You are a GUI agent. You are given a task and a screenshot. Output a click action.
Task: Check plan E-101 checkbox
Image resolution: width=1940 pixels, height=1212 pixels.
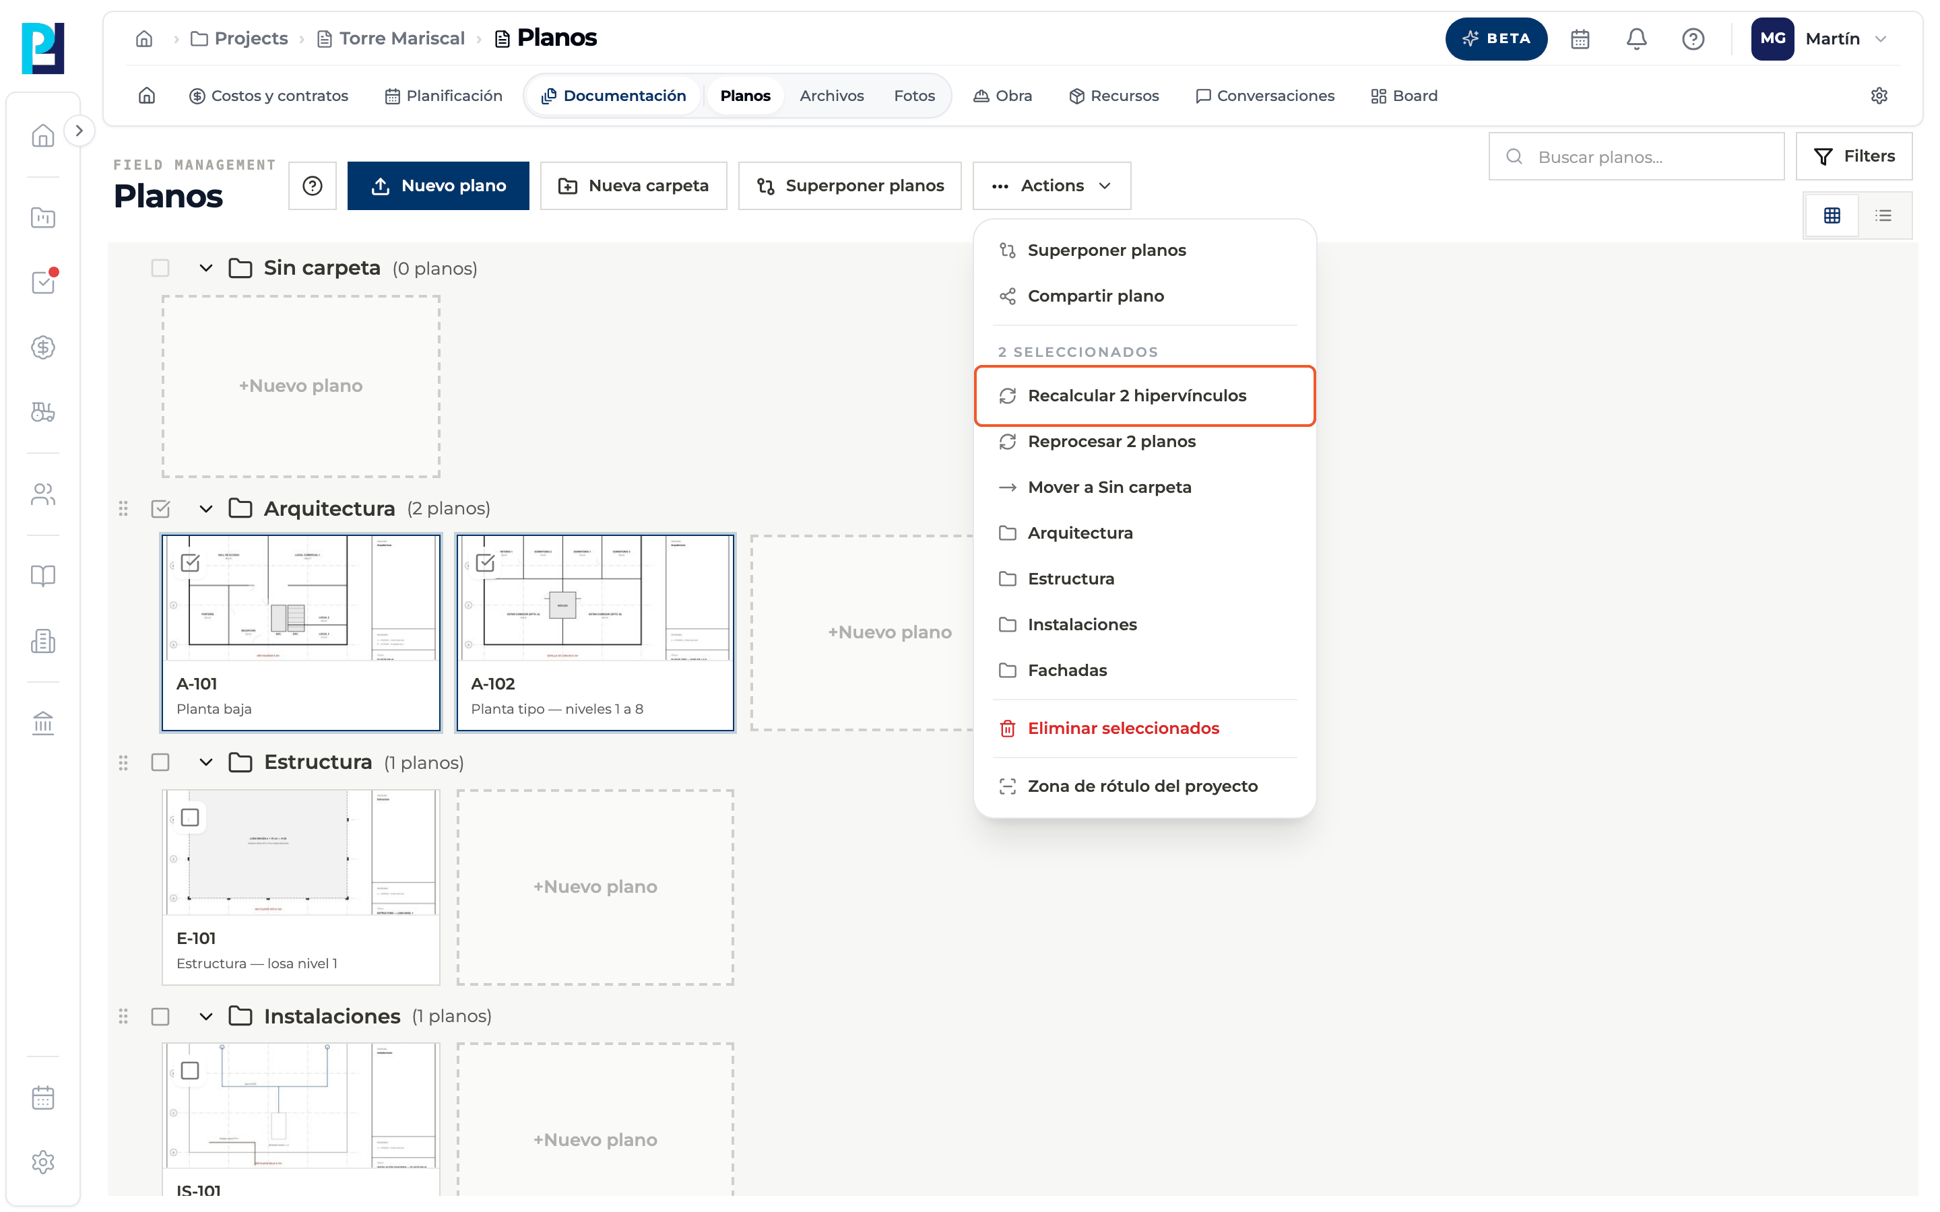point(190,817)
